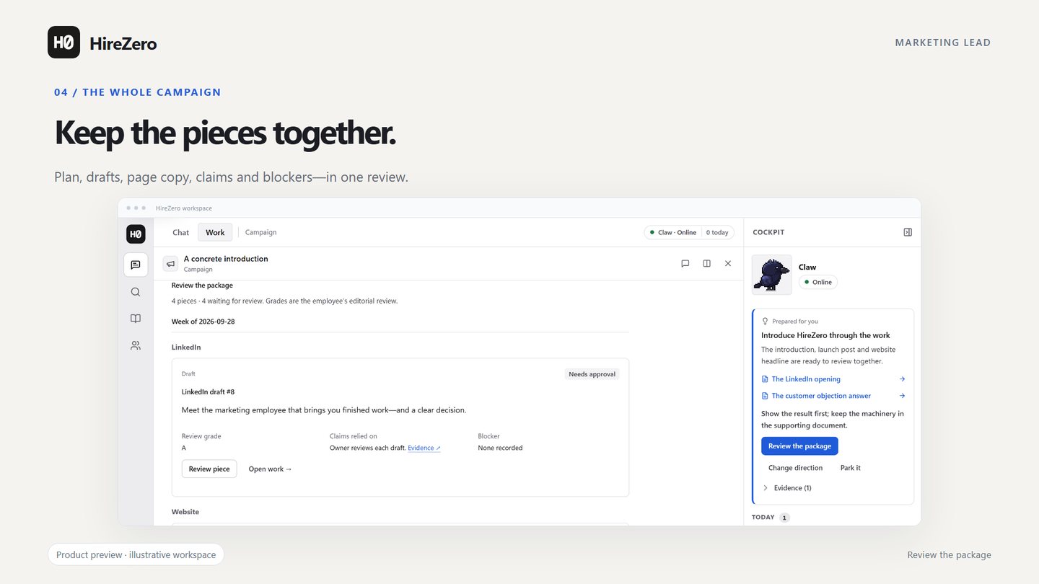Viewport: 1039px width, 584px height.
Task: Switch to the Chat tab
Action: point(180,232)
